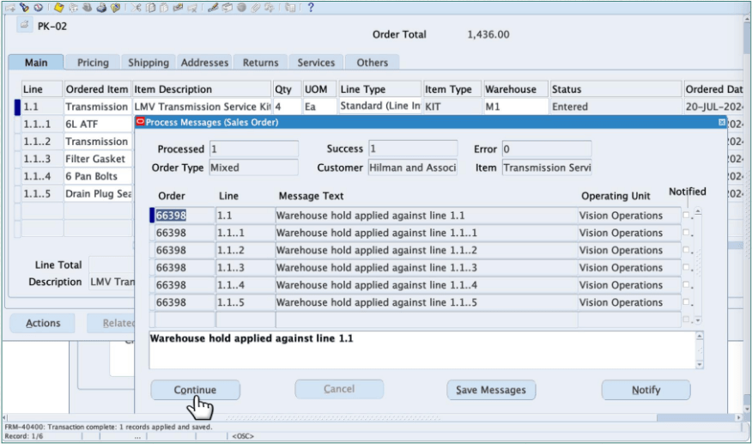Click the Folder Tools toolbar icon
The height and width of the screenshot is (444, 752).
pyautogui.click(x=269, y=8)
